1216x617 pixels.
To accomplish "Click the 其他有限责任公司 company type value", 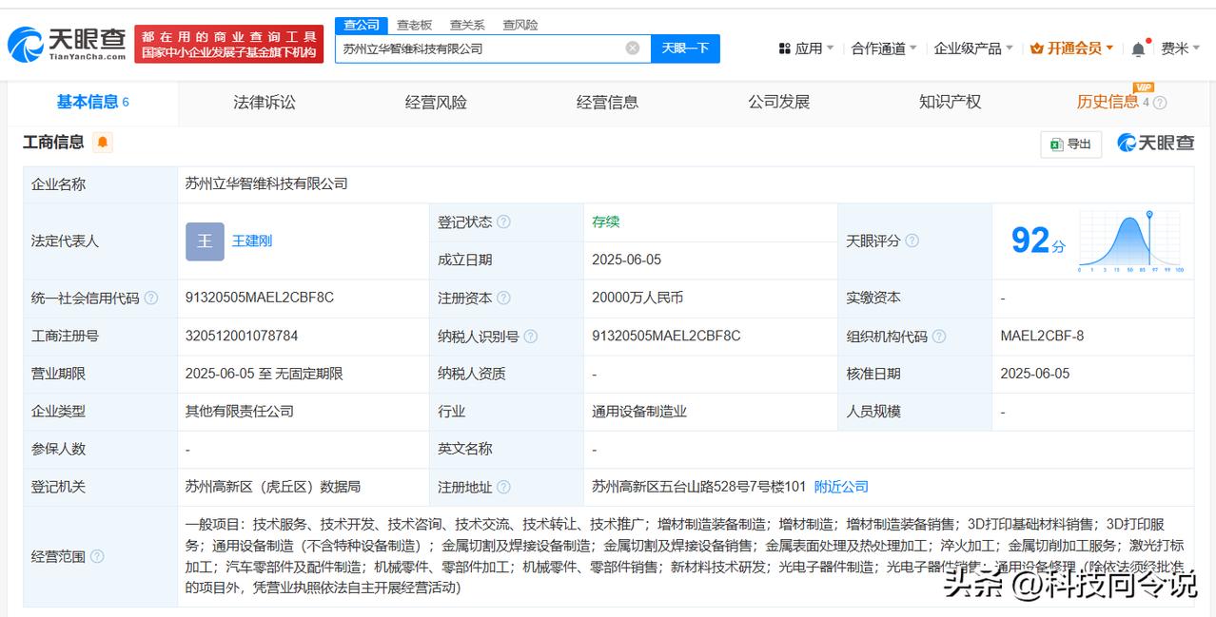I will [240, 412].
